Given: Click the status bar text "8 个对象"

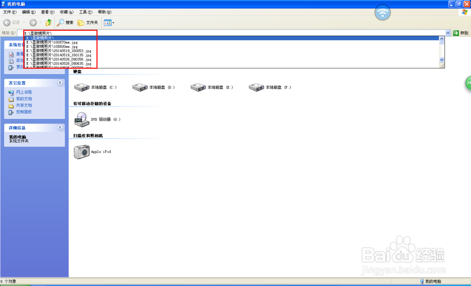Looking at the screenshot, I should [x=8, y=281].
